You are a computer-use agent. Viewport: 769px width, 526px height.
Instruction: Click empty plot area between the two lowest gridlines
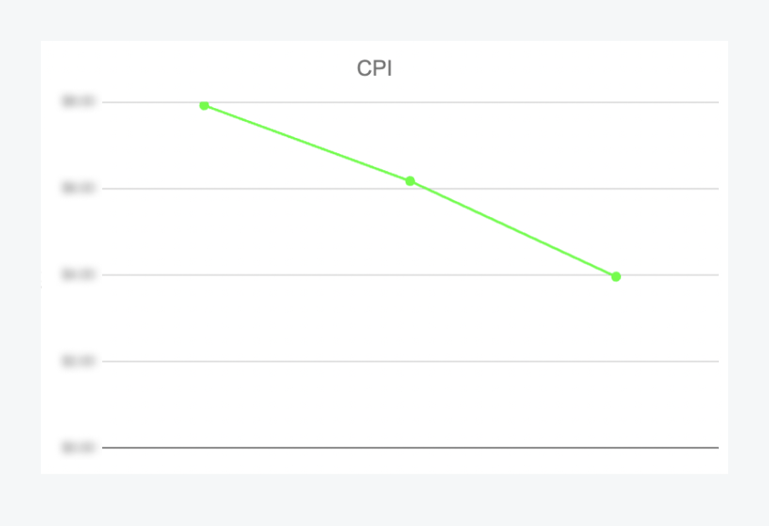408,404
